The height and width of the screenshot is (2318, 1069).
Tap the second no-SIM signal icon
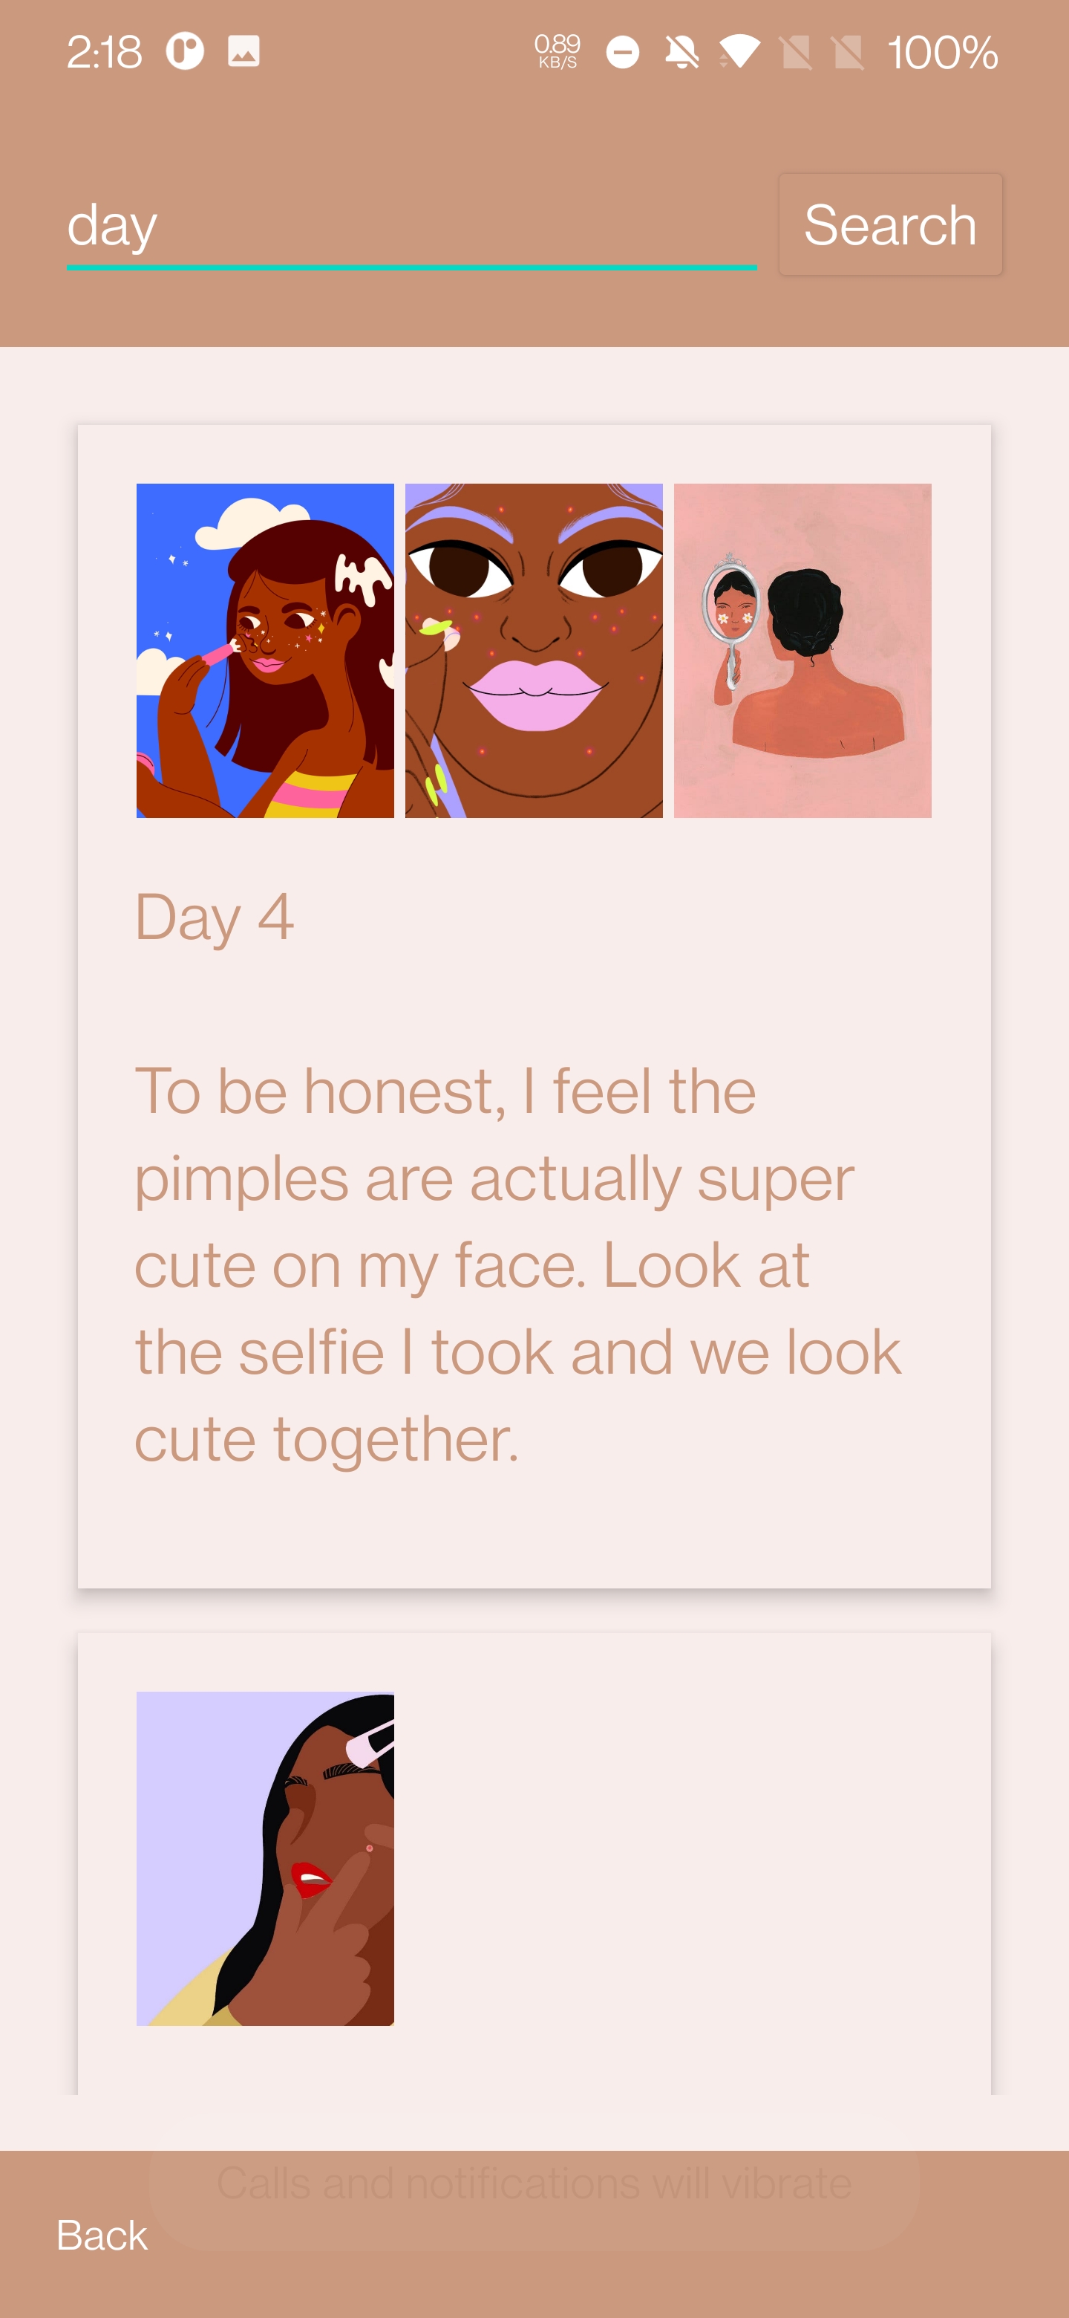tap(848, 52)
